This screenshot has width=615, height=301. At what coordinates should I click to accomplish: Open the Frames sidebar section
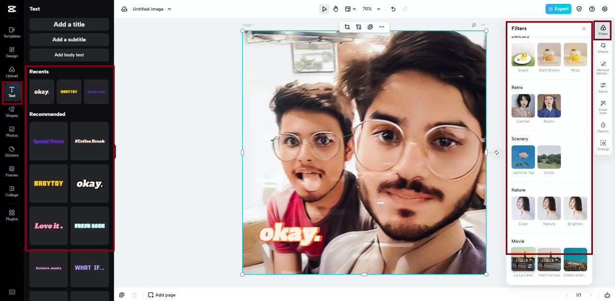(12, 172)
